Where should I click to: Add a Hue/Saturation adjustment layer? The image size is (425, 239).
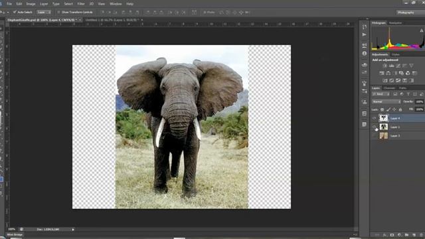click(x=382, y=73)
